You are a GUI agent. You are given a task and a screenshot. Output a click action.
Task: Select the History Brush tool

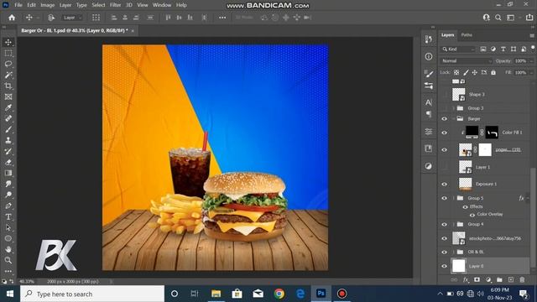[8, 151]
